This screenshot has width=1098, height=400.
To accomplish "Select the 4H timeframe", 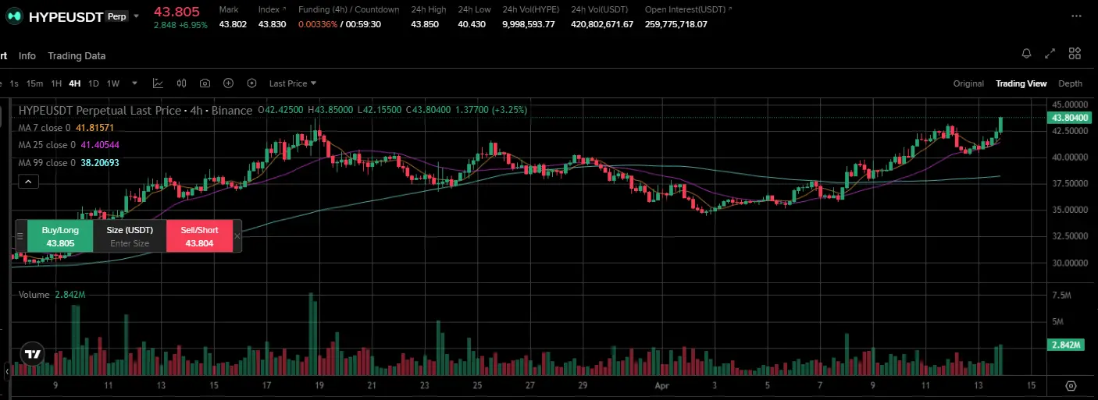I will pos(75,83).
